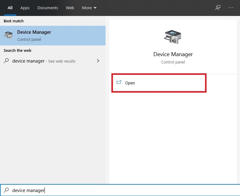Screen dimensions: 240x196
Task: Switch to the Web tab
Action: pos(70,8)
